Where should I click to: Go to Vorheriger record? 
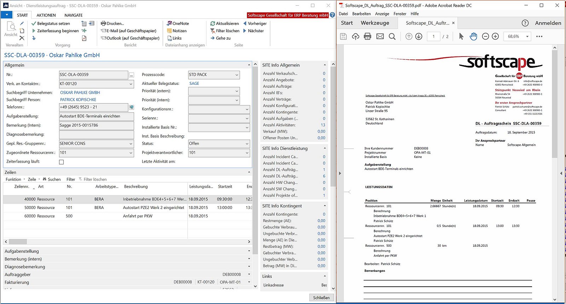[x=255, y=23]
